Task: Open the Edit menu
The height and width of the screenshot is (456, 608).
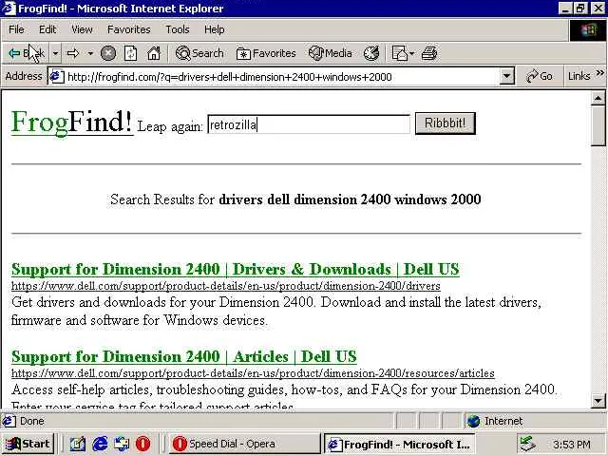Action: click(47, 29)
